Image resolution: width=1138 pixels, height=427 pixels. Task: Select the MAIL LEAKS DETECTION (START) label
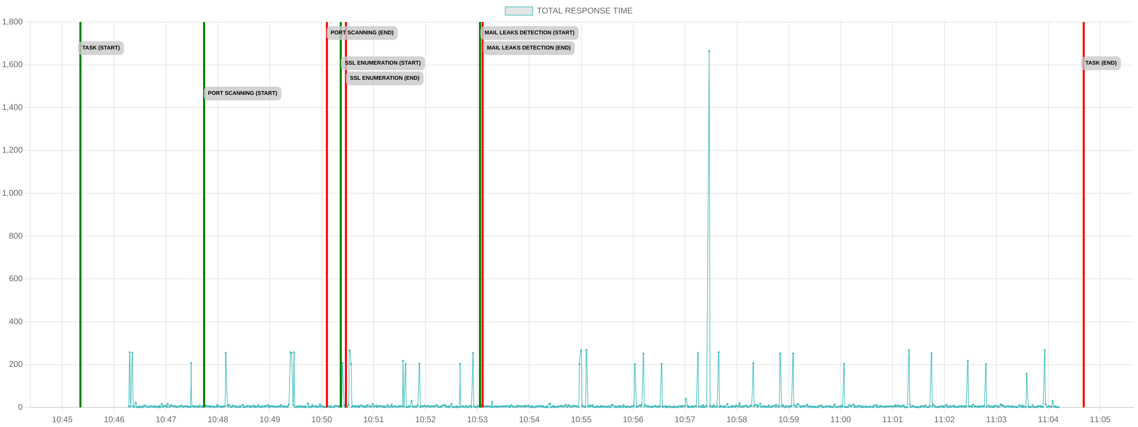(x=529, y=33)
